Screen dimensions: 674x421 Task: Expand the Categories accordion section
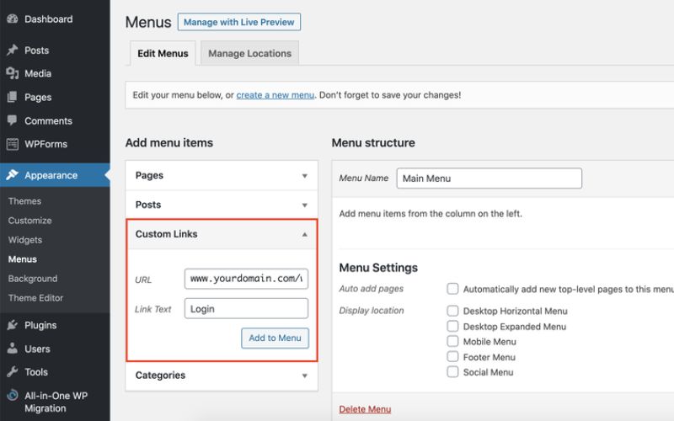pyautogui.click(x=304, y=376)
